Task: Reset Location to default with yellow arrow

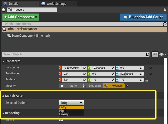Action: (x=150, y=68)
